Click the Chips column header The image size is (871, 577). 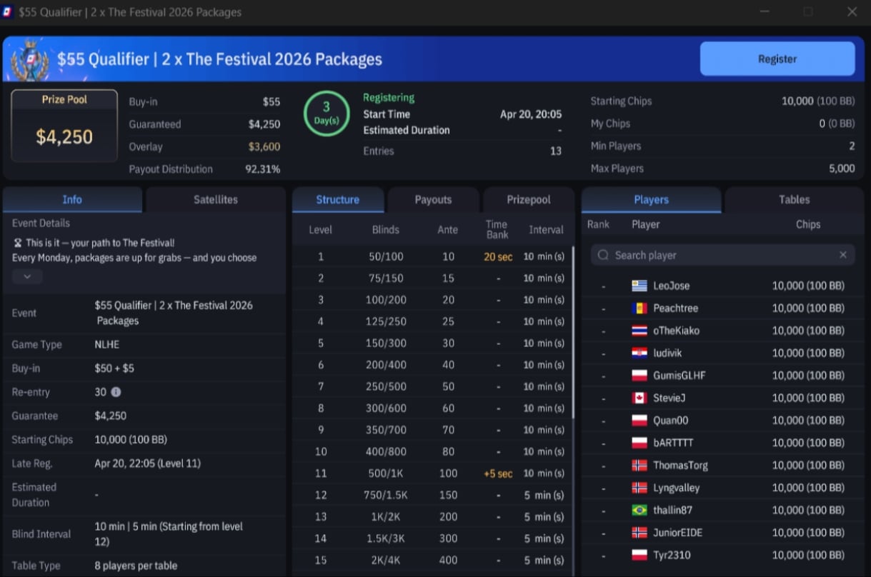[807, 224]
